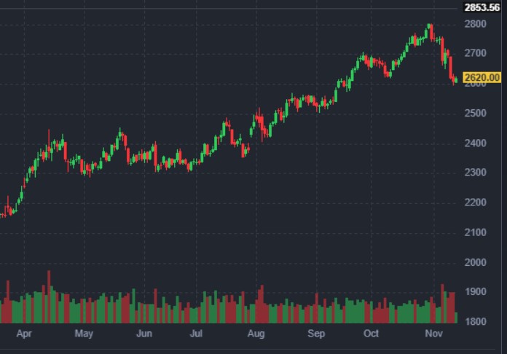Screen dimensions: 507x354
Task: Click the 2100 price axis label
Action: click(475, 232)
